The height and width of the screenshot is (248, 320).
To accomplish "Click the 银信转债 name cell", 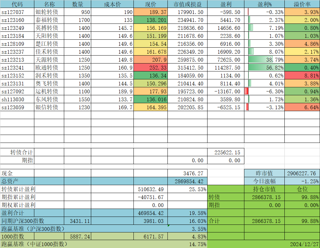I will pos(49,107).
